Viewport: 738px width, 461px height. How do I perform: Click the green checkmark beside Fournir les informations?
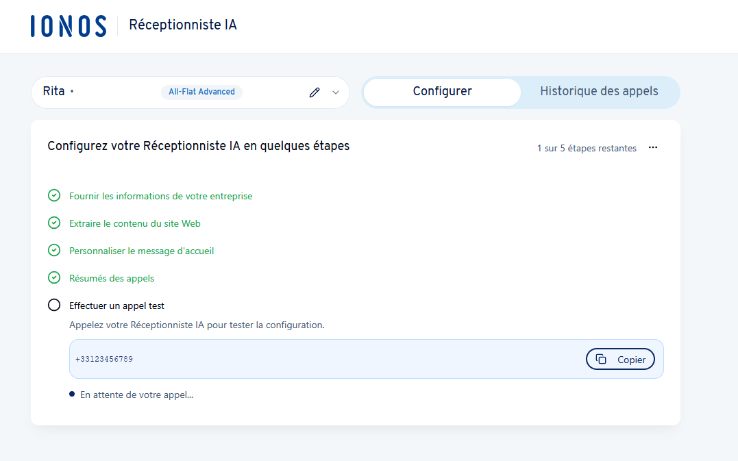(x=54, y=196)
